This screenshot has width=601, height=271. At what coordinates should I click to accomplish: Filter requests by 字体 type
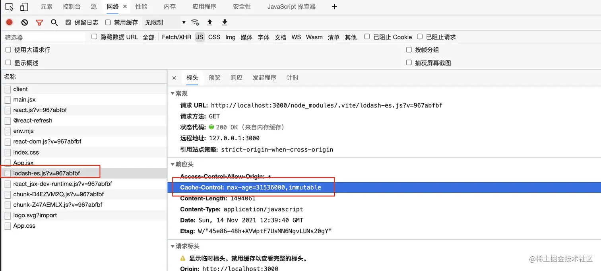click(264, 37)
